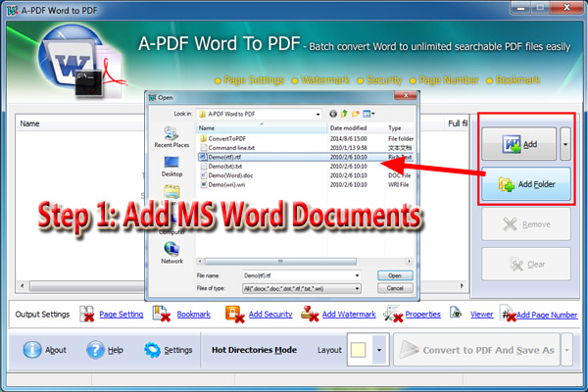This screenshot has height=392, width=588.
Task: Click the Add Security padlock icon
Action: (234, 314)
